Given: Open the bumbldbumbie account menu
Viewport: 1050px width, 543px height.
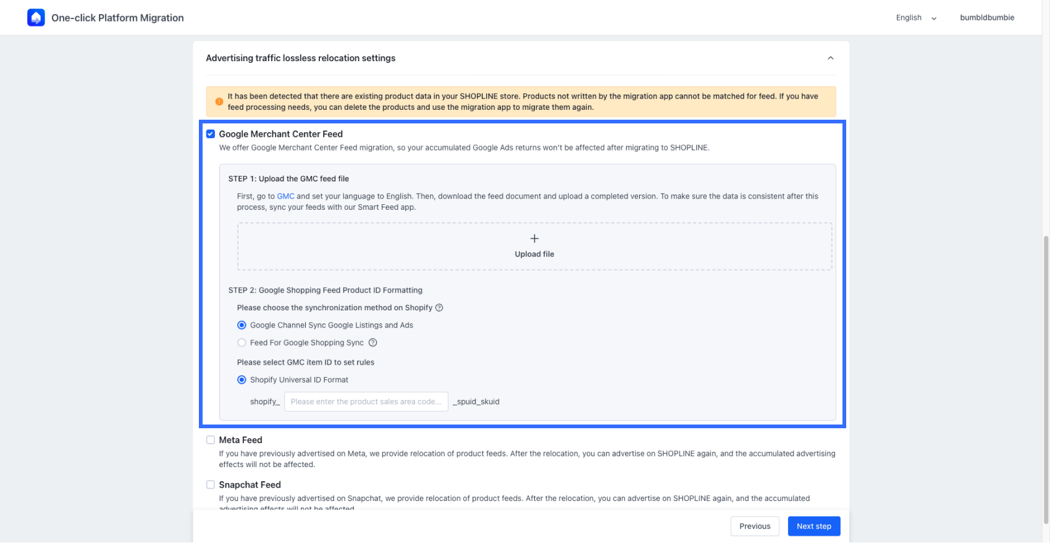Looking at the screenshot, I should click(x=986, y=18).
